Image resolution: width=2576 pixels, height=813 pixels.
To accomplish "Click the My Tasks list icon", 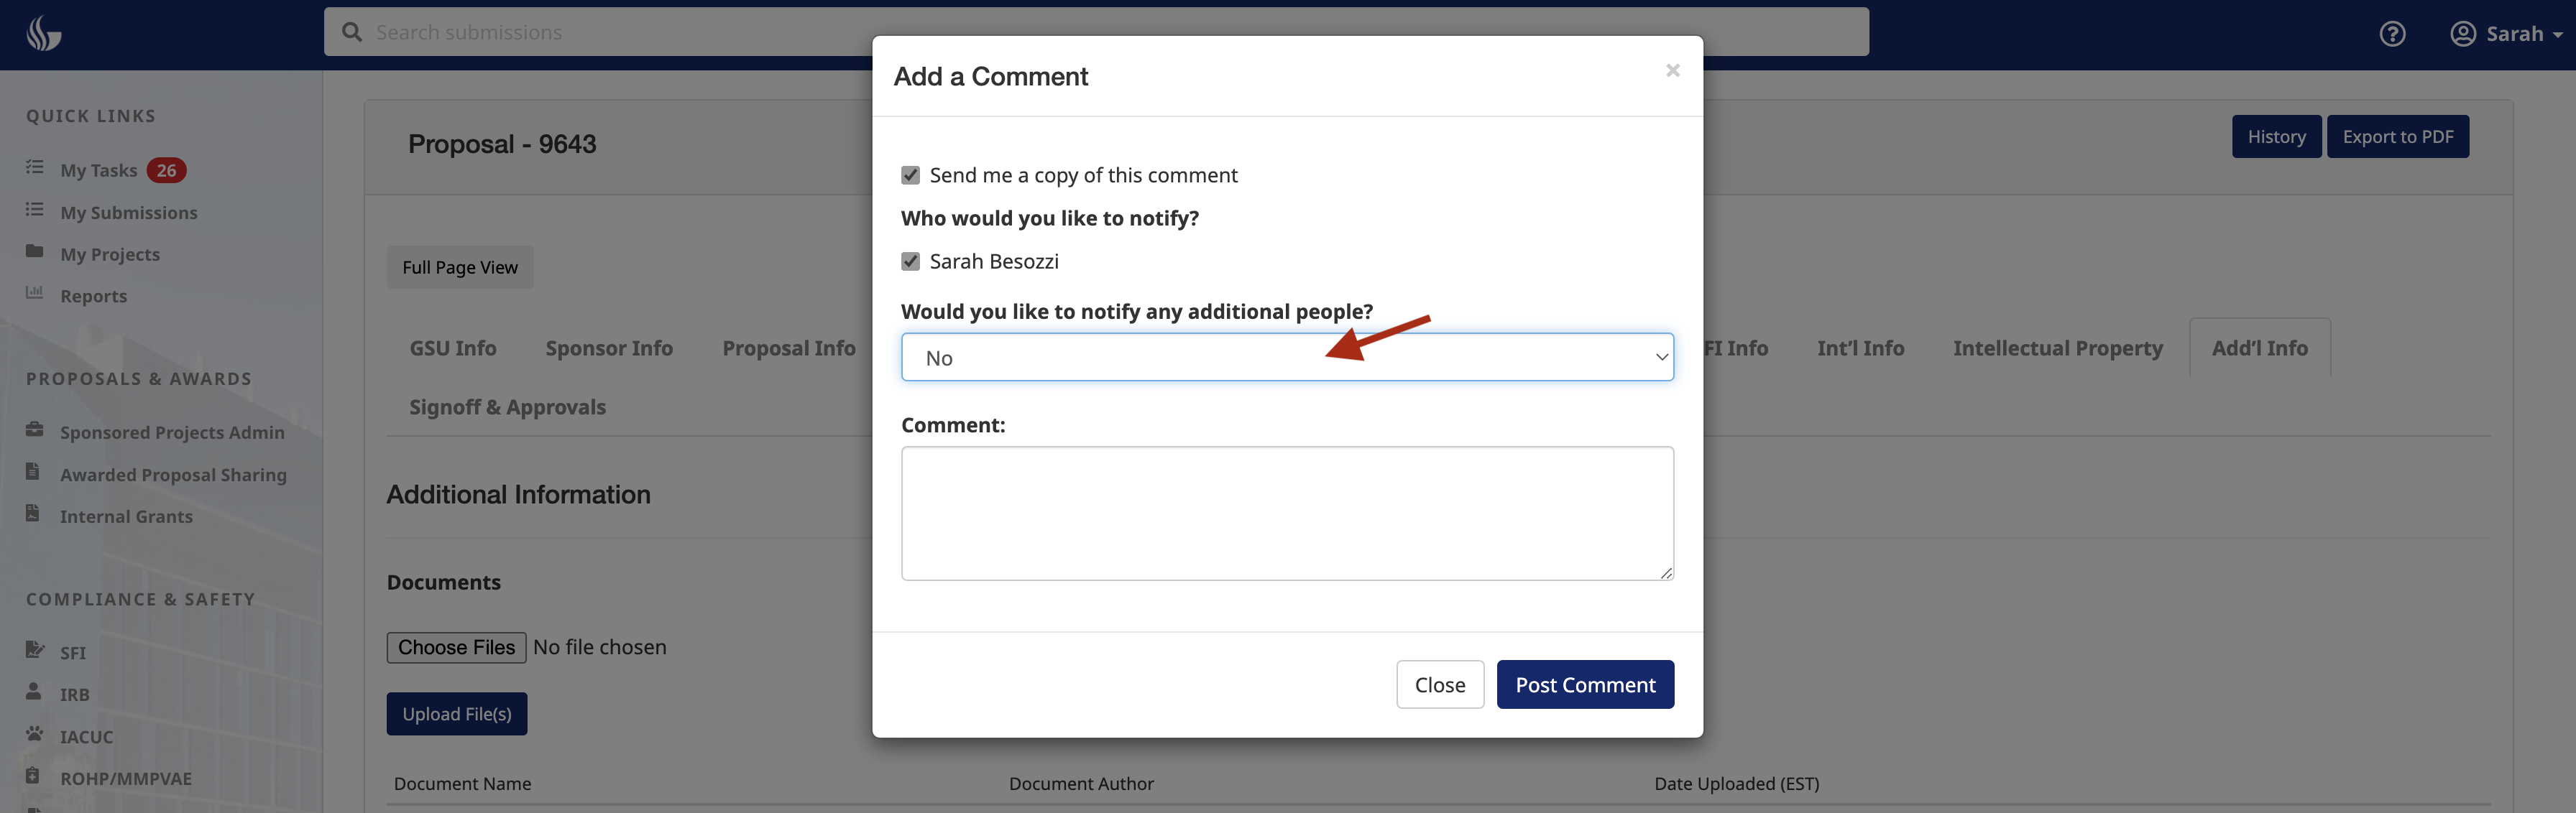I will [35, 168].
